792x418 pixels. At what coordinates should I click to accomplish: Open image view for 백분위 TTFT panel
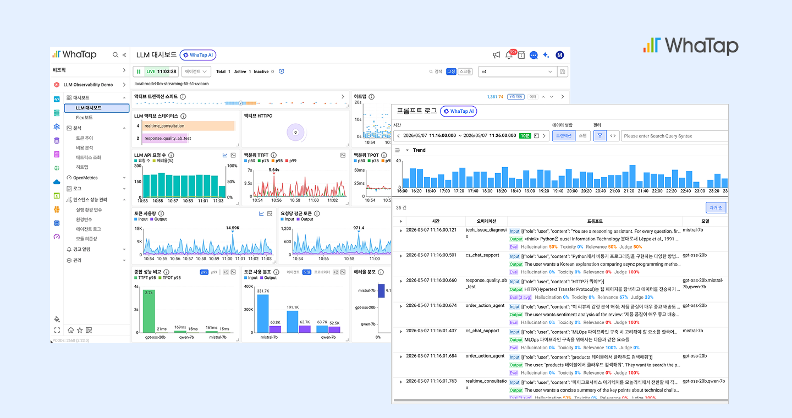tap(343, 155)
